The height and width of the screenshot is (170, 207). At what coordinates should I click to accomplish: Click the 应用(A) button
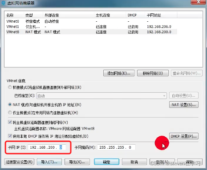162,162
